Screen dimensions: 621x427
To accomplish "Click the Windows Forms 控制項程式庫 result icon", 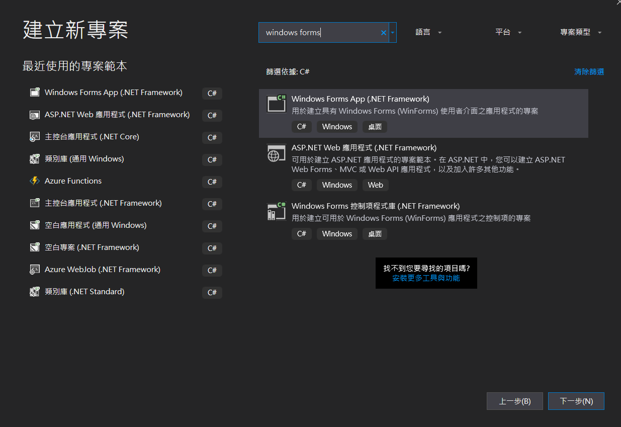I will coord(276,211).
